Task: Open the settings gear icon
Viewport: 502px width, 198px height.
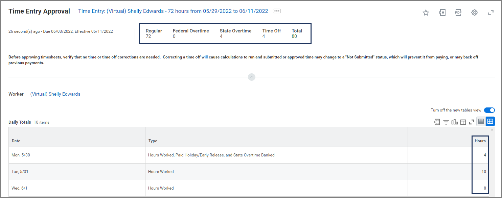Action: click(474, 13)
